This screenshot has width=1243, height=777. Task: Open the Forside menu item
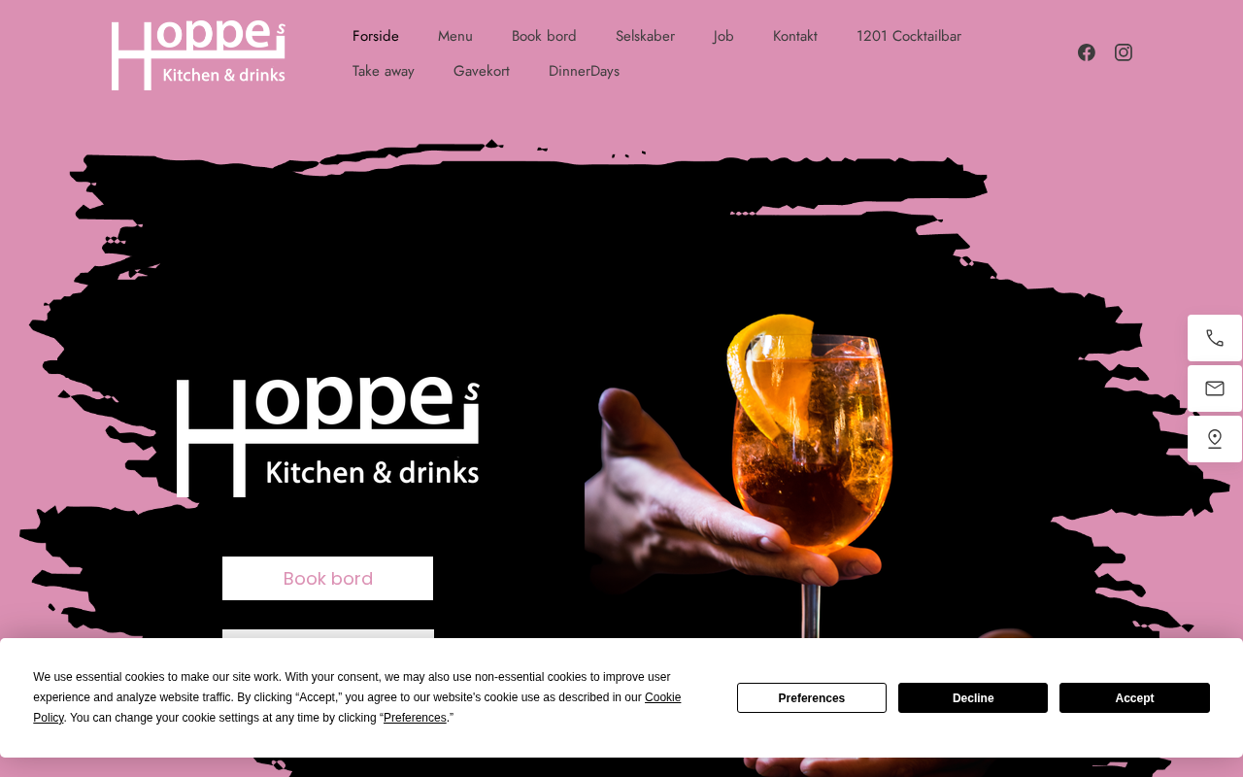[x=376, y=36]
